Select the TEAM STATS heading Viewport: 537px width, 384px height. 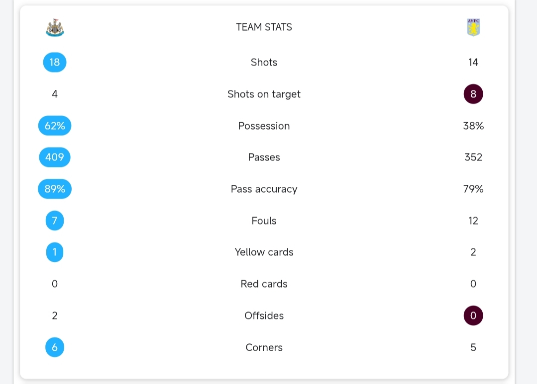pos(264,27)
